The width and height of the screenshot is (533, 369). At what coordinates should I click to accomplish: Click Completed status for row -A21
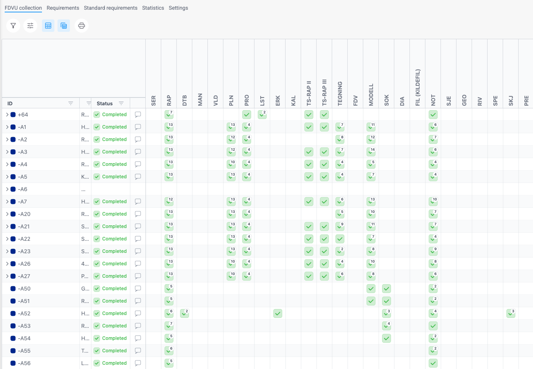point(110,226)
